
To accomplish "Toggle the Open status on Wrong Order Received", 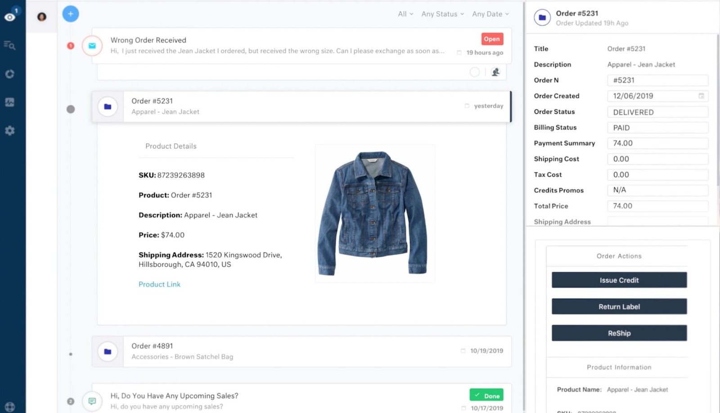I will [492, 39].
